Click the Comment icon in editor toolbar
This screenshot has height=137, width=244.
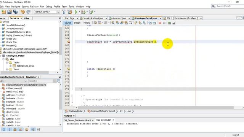click(x=169, y=23)
